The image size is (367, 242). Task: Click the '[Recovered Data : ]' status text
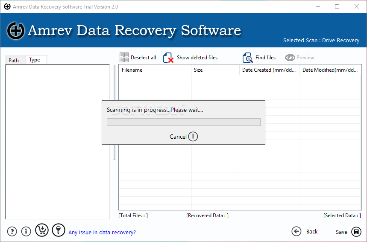[207, 216]
